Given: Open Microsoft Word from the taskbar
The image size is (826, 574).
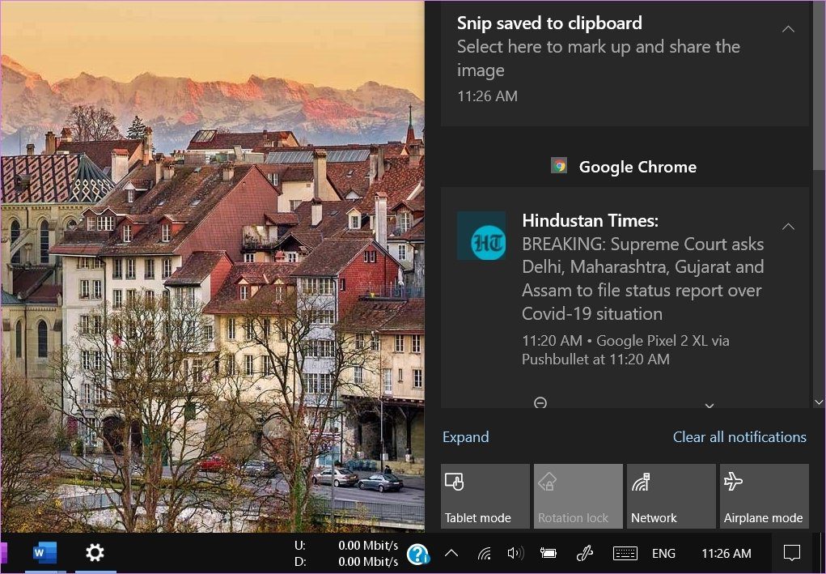Looking at the screenshot, I should point(44,553).
